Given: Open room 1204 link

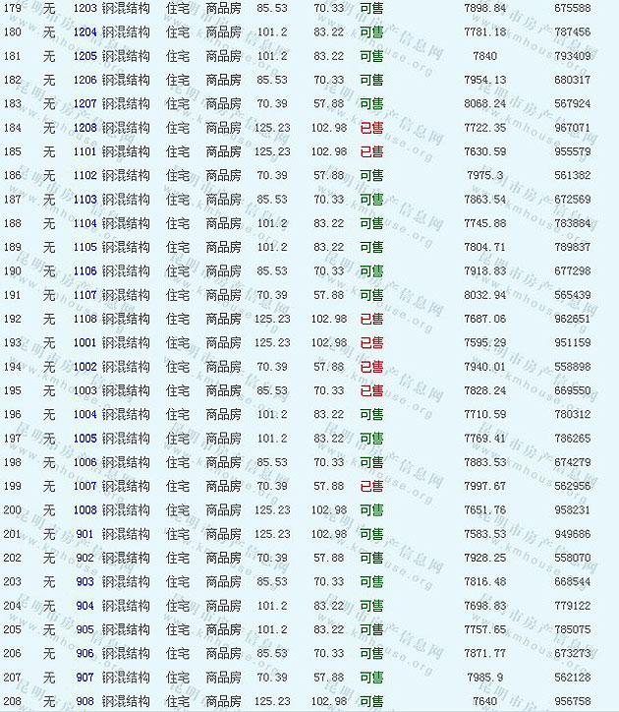Looking at the screenshot, I should tap(85, 32).
